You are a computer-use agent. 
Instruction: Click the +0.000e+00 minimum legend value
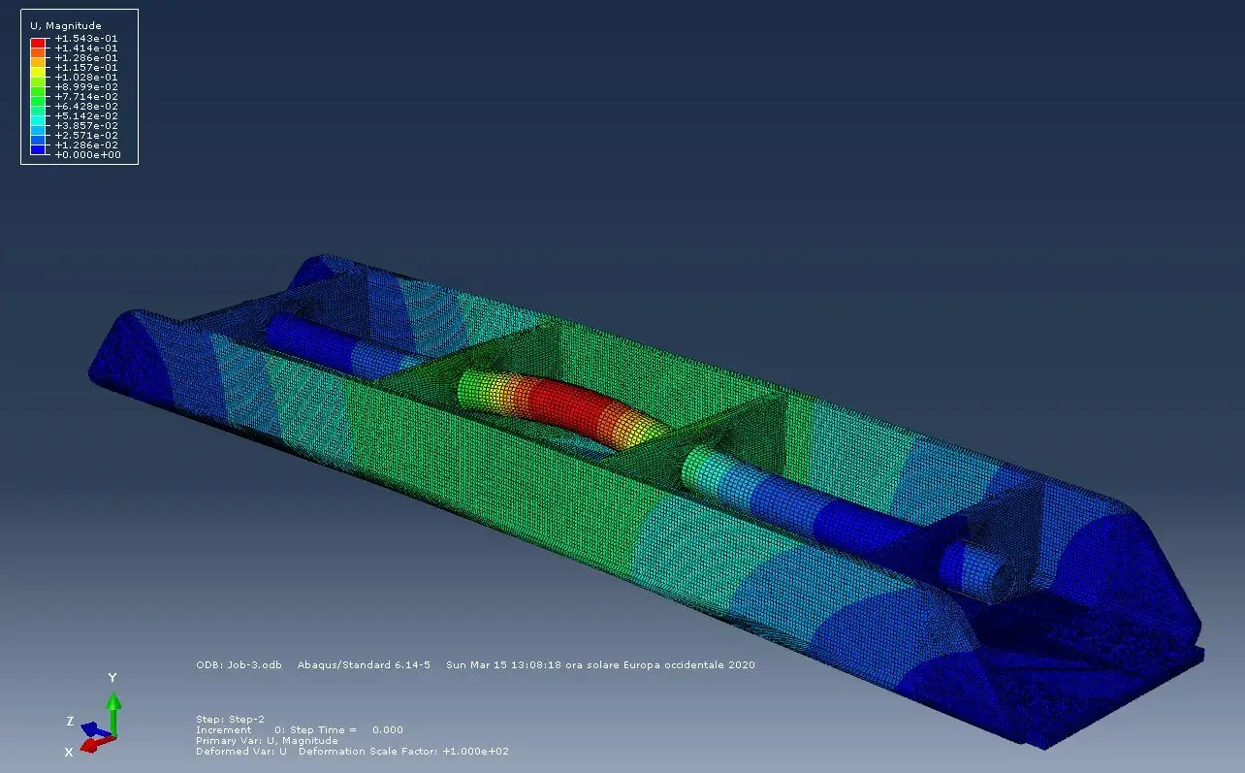(86, 154)
